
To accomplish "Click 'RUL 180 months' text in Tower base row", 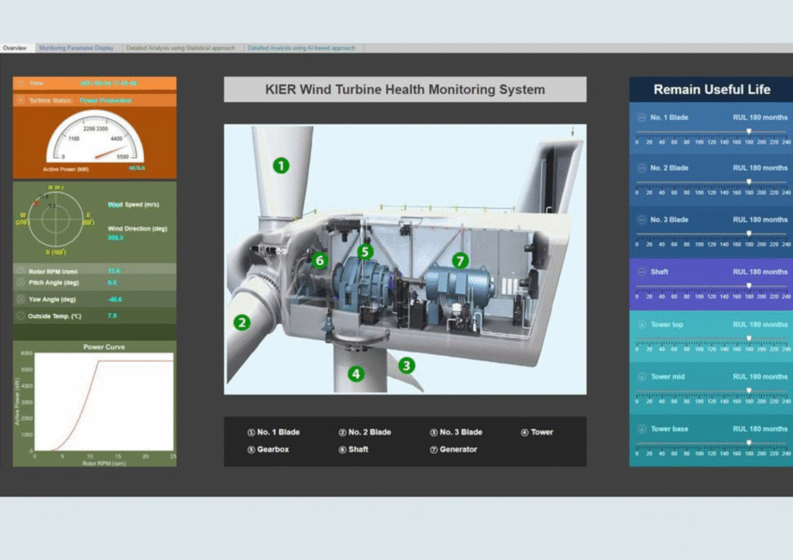I will coord(760,429).
